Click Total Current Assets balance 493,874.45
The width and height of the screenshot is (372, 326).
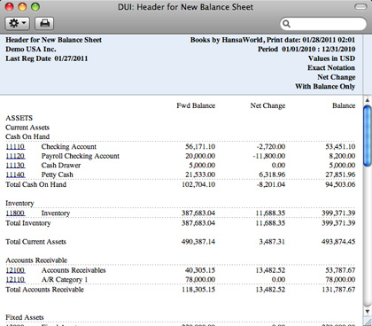click(338, 242)
